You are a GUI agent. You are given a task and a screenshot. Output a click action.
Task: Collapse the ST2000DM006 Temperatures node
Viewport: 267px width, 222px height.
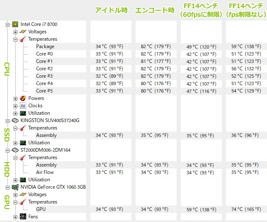click(15, 158)
